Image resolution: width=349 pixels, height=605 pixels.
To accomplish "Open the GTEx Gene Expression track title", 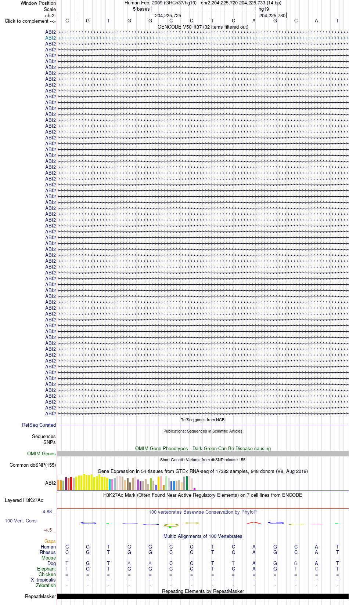I will tap(203, 471).
